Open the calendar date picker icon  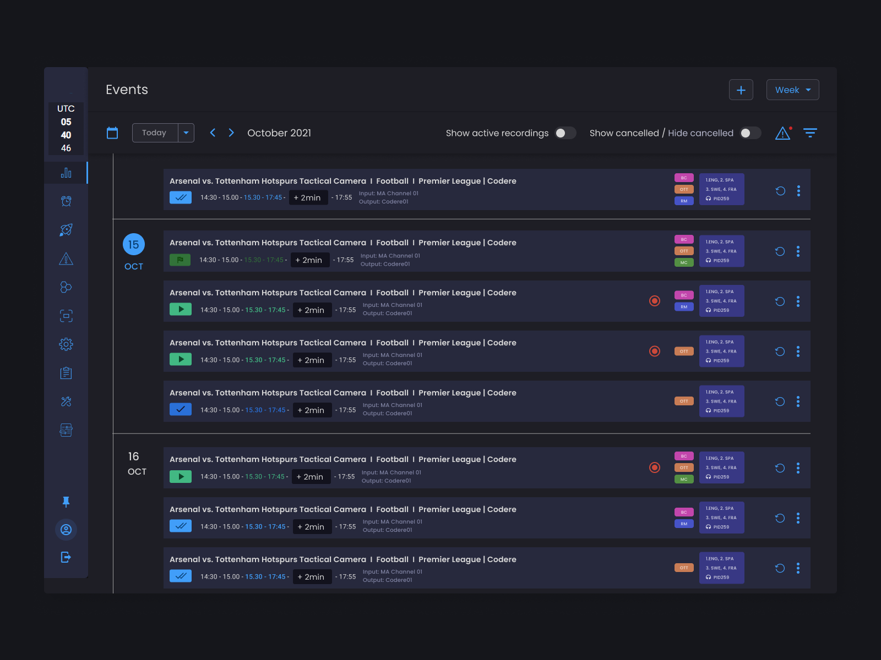pos(112,133)
